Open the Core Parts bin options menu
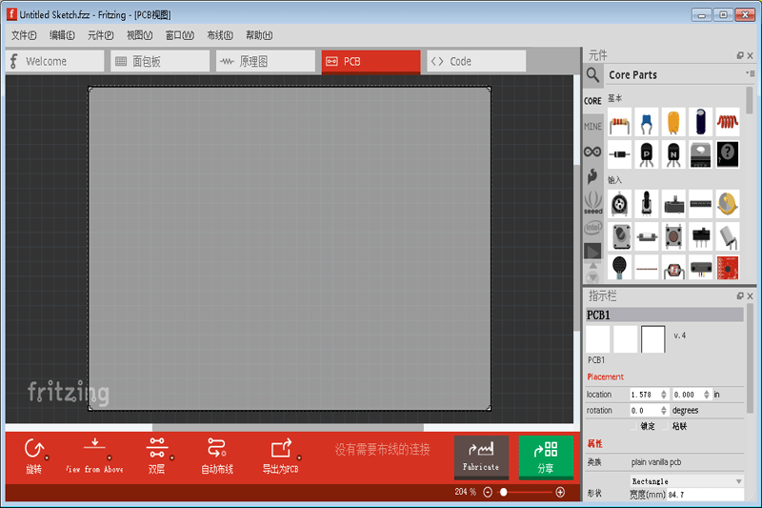Viewport: 762px width, 508px height. click(x=751, y=74)
